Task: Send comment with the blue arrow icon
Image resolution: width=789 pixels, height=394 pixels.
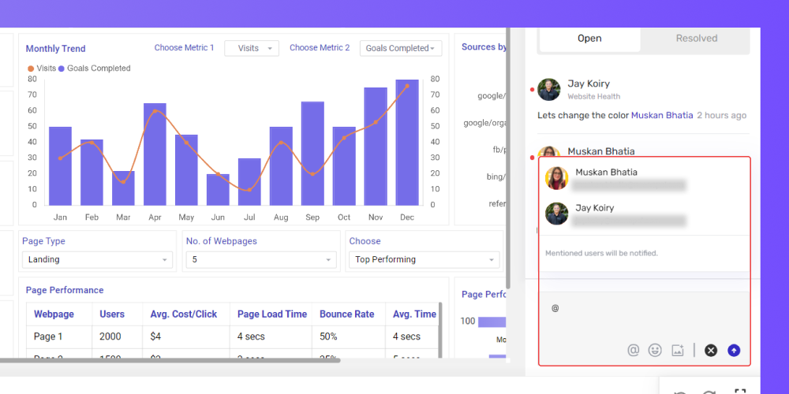Action: (734, 351)
